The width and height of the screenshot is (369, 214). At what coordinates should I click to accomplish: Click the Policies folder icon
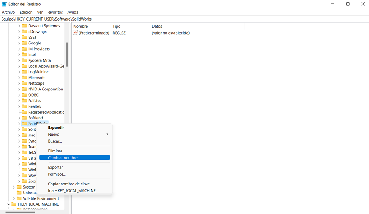(24, 100)
